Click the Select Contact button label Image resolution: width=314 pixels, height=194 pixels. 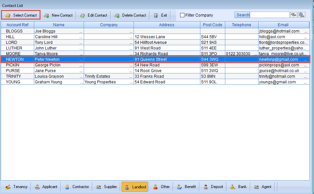coord(25,15)
